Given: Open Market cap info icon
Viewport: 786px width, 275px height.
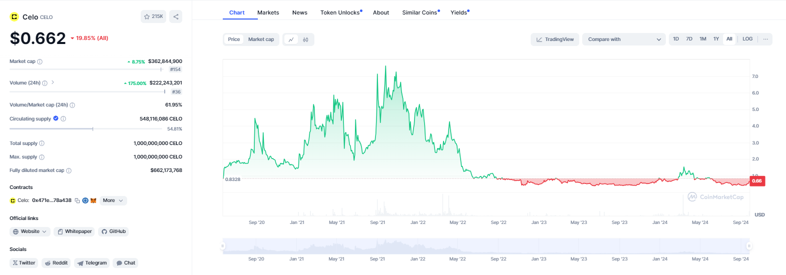Looking at the screenshot, I should 40,61.
